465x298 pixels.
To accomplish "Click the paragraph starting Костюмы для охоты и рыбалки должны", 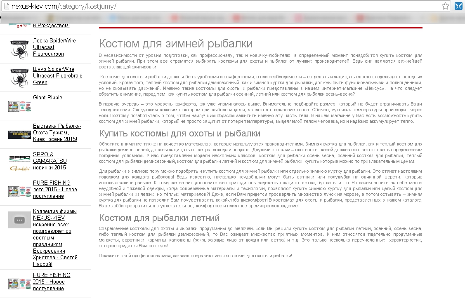I will point(260,85).
